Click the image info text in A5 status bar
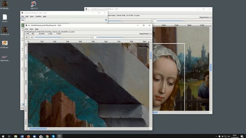 pyautogui.click(x=50, y=32)
